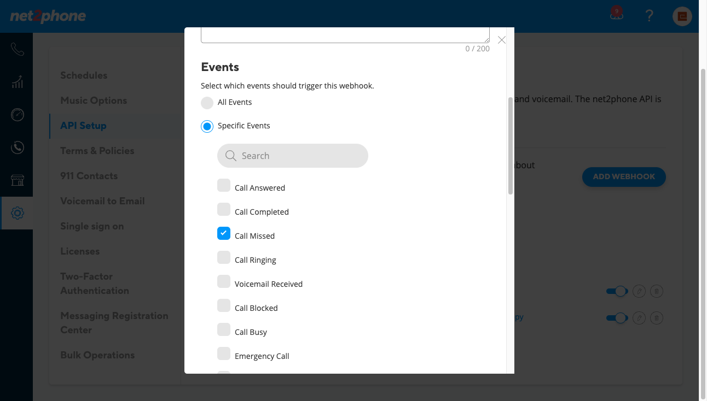Image resolution: width=707 pixels, height=401 pixels.
Task: Open the user profile avatar
Action: [x=682, y=16]
